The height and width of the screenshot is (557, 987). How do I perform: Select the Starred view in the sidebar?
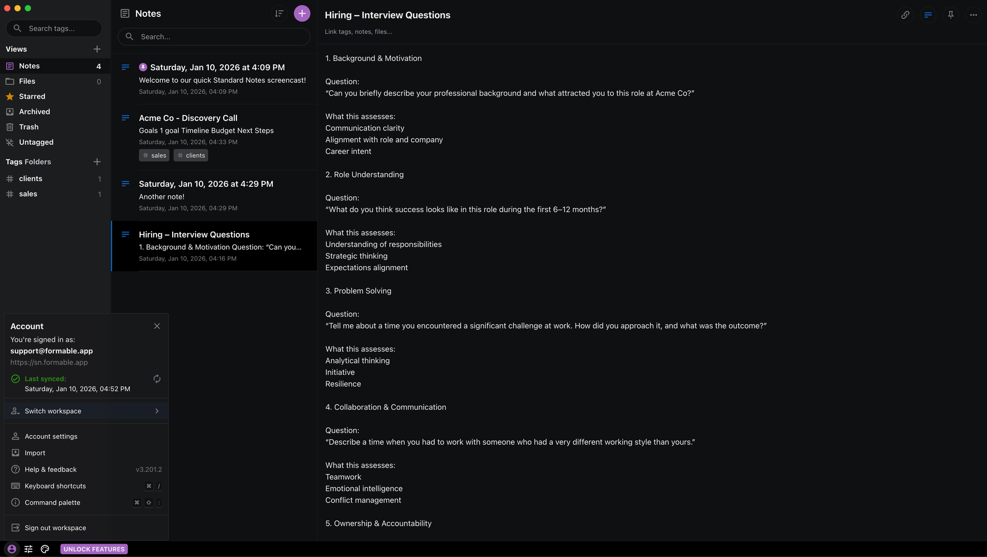pyautogui.click(x=32, y=96)
